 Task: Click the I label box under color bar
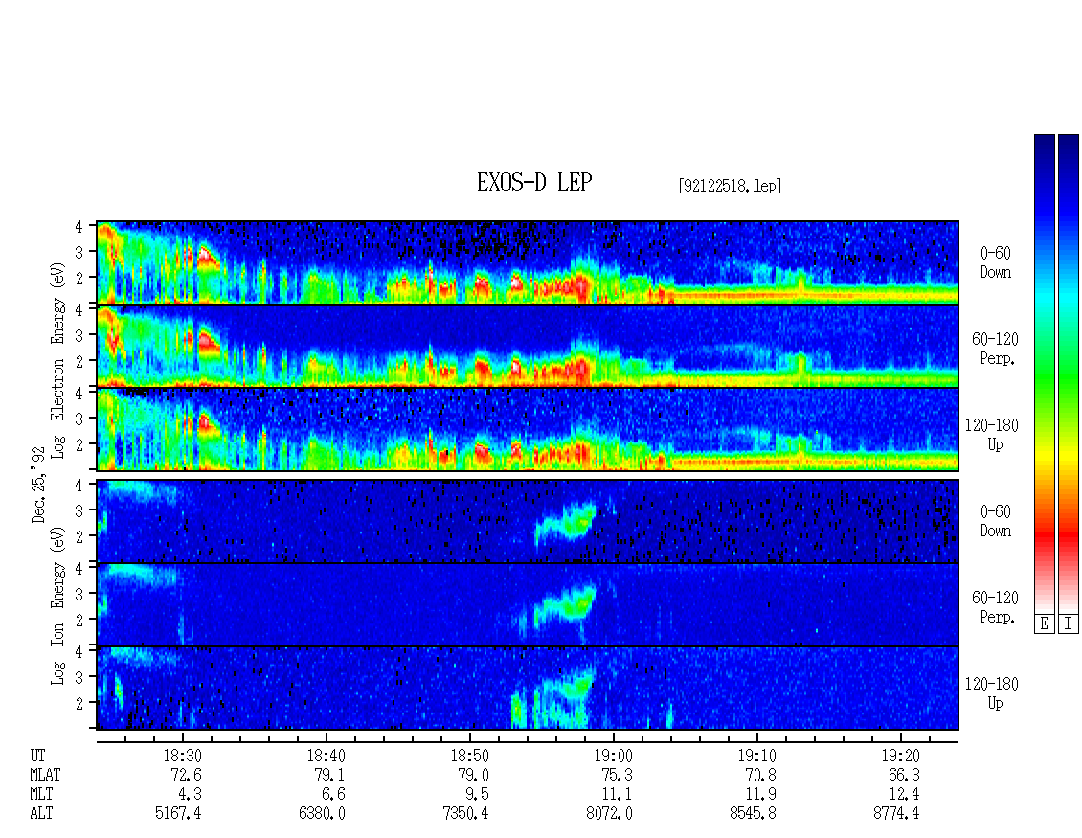pyautogui.click(x=1069, y=624)
